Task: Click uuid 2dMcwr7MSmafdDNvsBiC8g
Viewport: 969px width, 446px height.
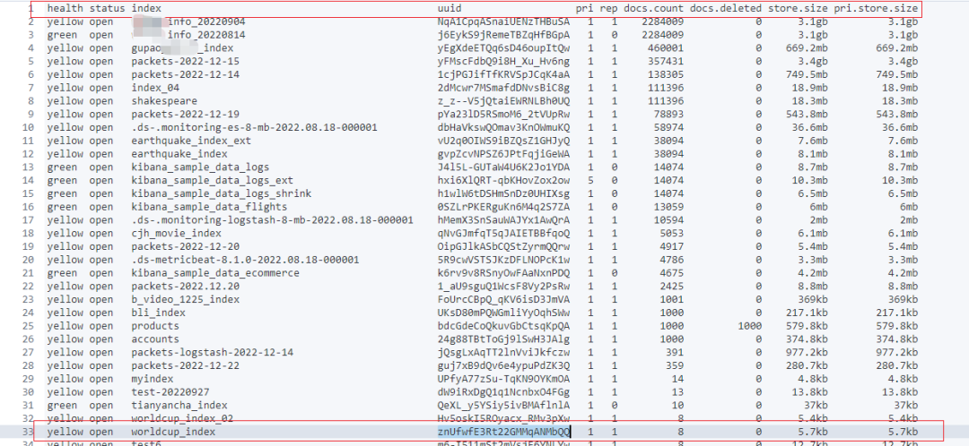Action: (503, 88)
